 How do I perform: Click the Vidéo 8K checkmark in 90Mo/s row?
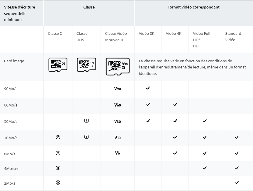[x=148, y=88]
